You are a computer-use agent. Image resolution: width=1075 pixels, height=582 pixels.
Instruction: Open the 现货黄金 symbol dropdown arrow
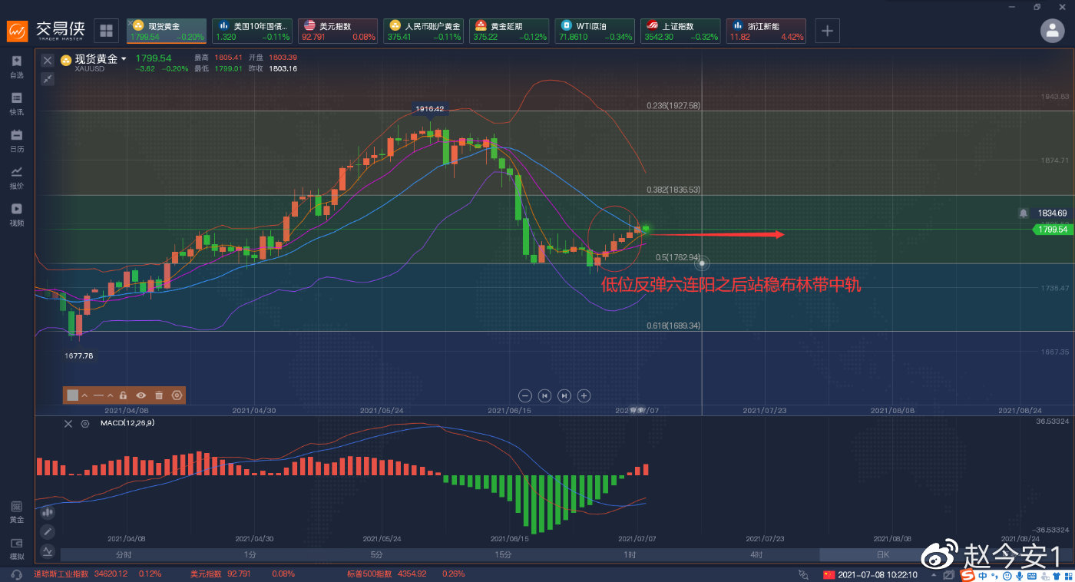124,58
